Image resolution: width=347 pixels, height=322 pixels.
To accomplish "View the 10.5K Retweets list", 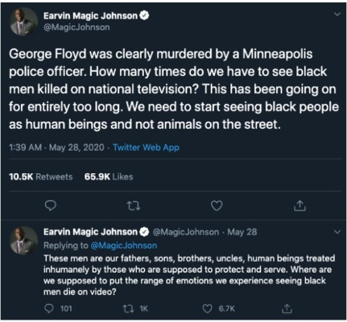I will click(41, 177).
